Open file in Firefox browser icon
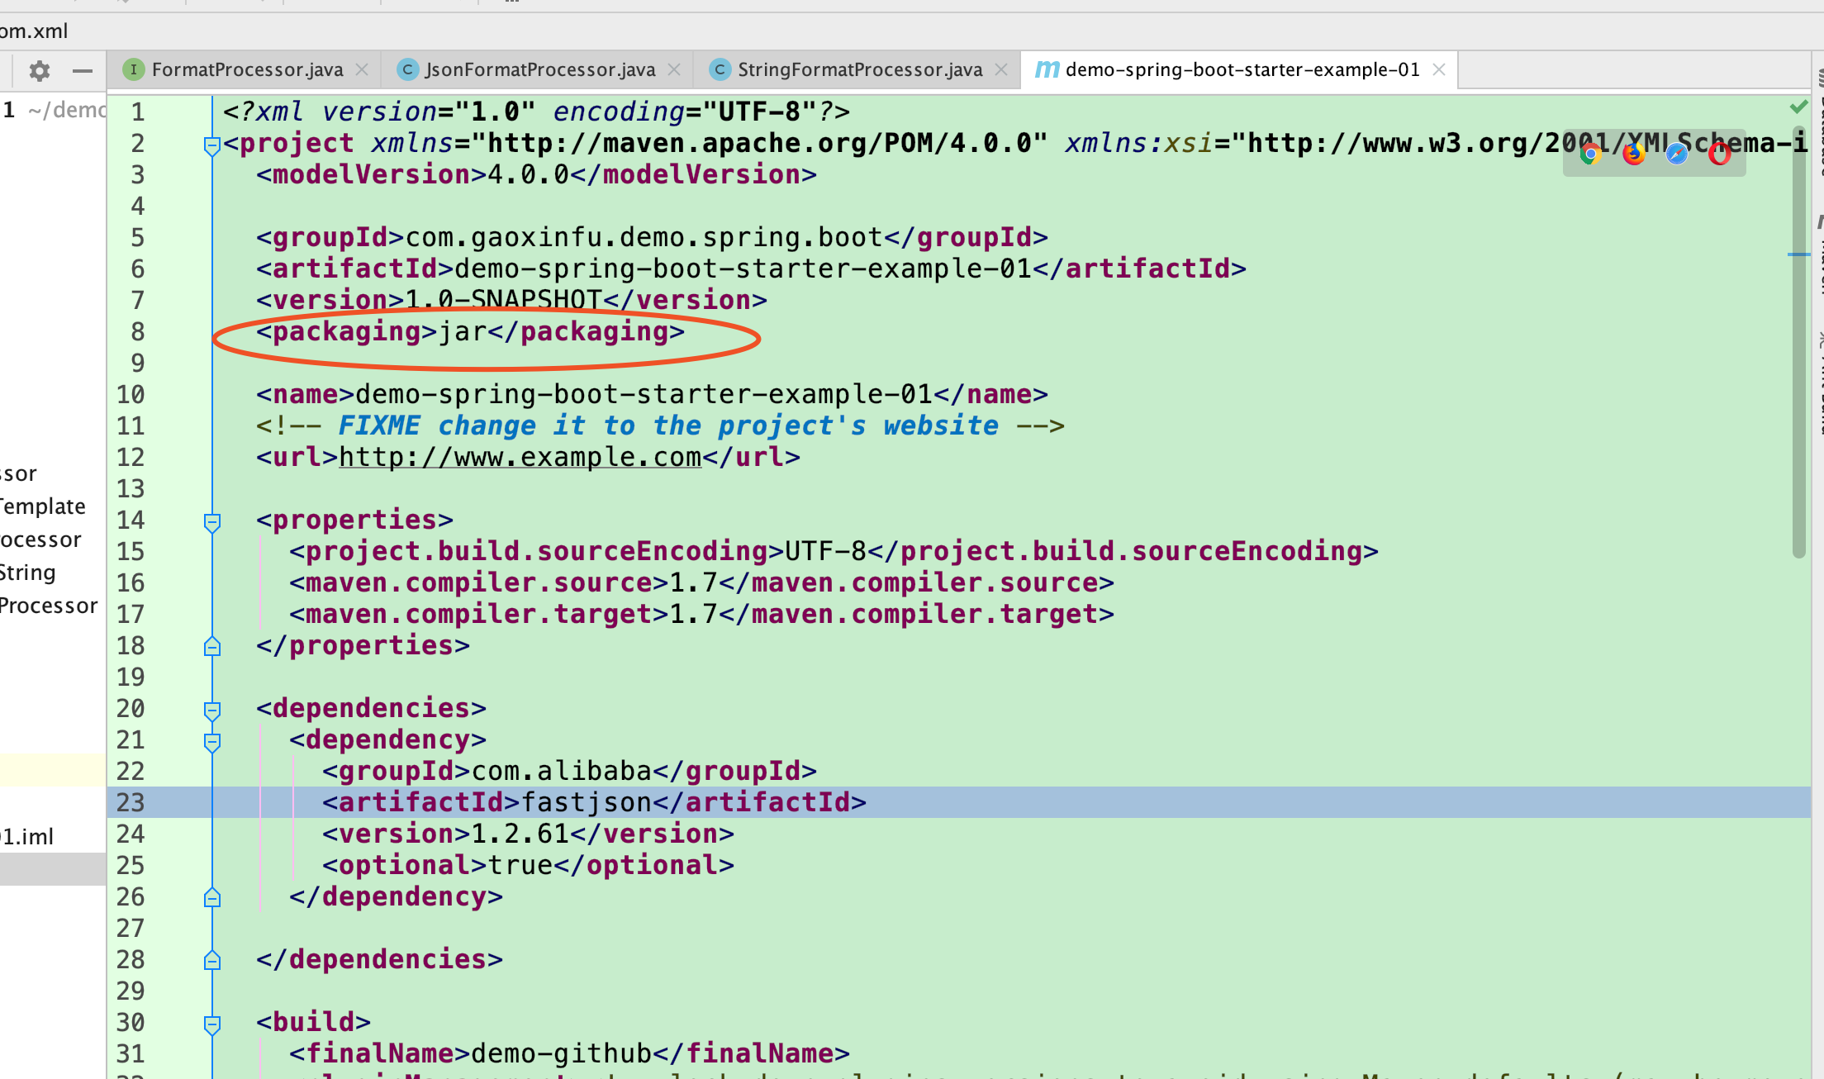Image resolution: width=1824 pixels, height=1079 pixels. click(1633, 154)
